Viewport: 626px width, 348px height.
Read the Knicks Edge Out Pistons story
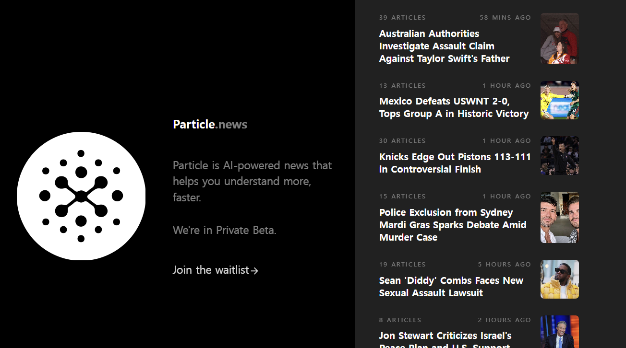pos(455,163)
